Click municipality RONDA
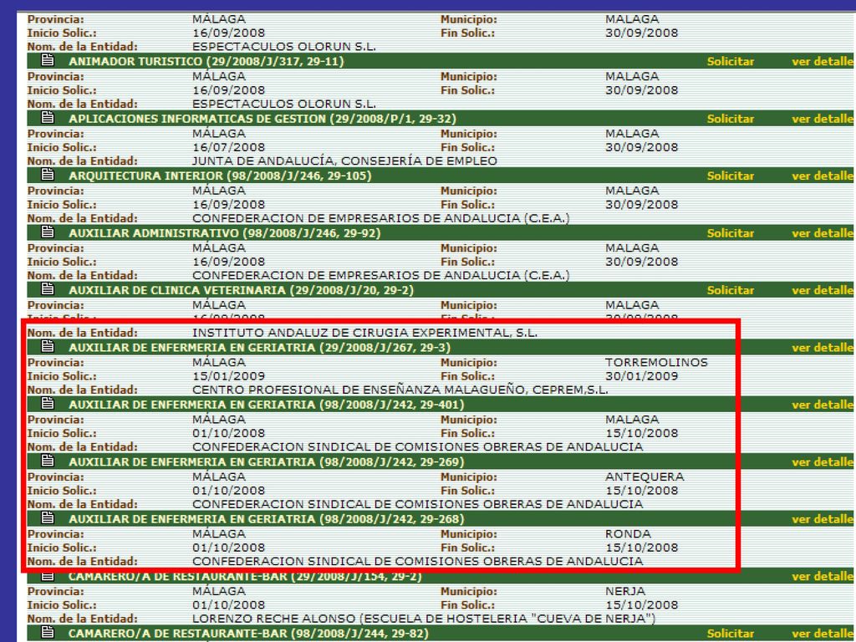 pyautogui.click(x=628, y=534)
